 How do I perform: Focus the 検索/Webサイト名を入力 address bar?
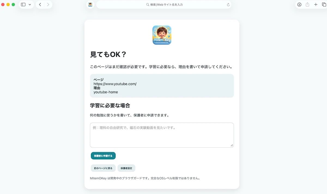tap(164, 5)
